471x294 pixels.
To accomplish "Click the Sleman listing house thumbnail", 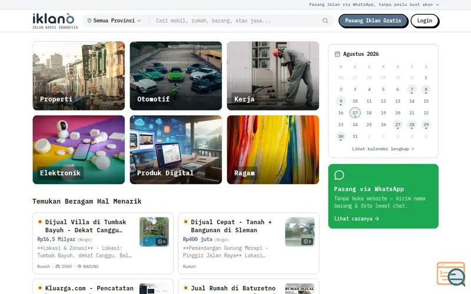I will click(300, 232).
